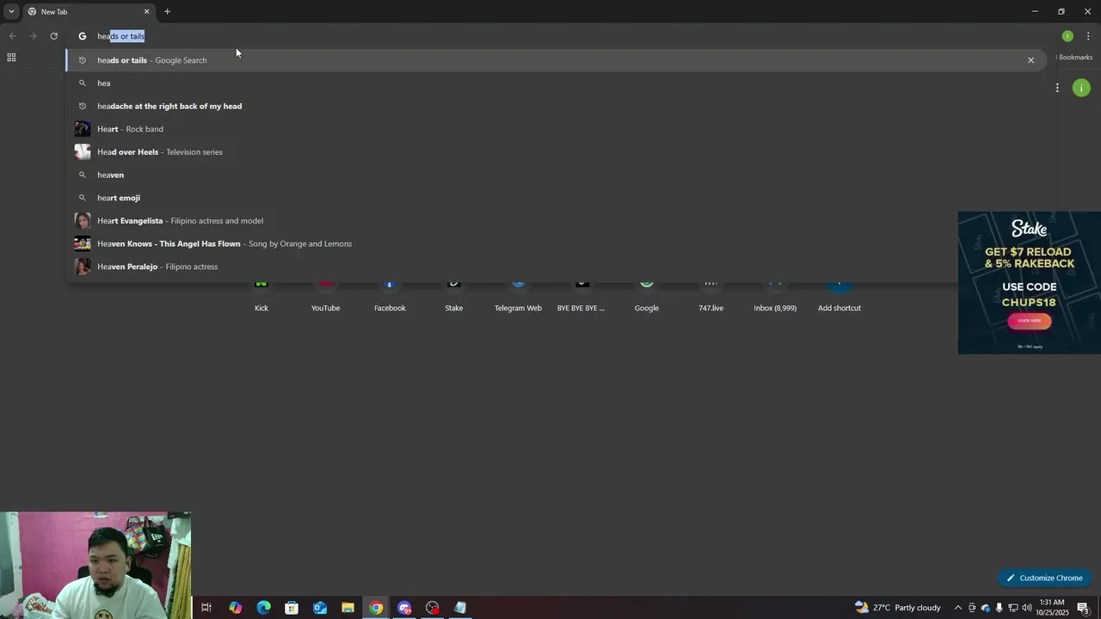This screenshot has width=1101, height=619.
Task: Open the Google shortcut tile
Action: (647, 296)
